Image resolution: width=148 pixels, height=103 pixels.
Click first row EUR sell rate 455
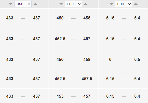(87, 18)
